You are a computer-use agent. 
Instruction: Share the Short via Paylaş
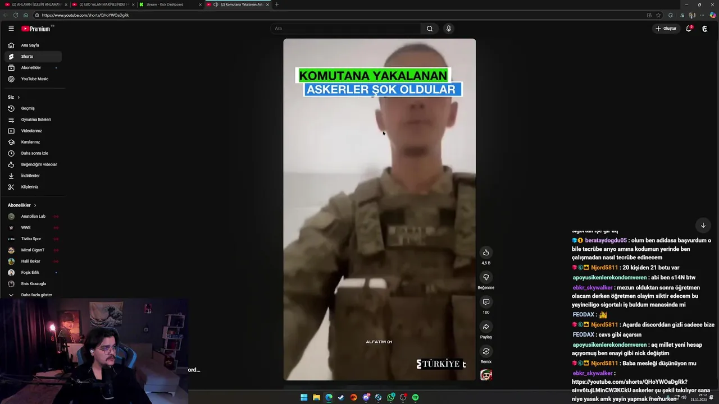point(486,327)
